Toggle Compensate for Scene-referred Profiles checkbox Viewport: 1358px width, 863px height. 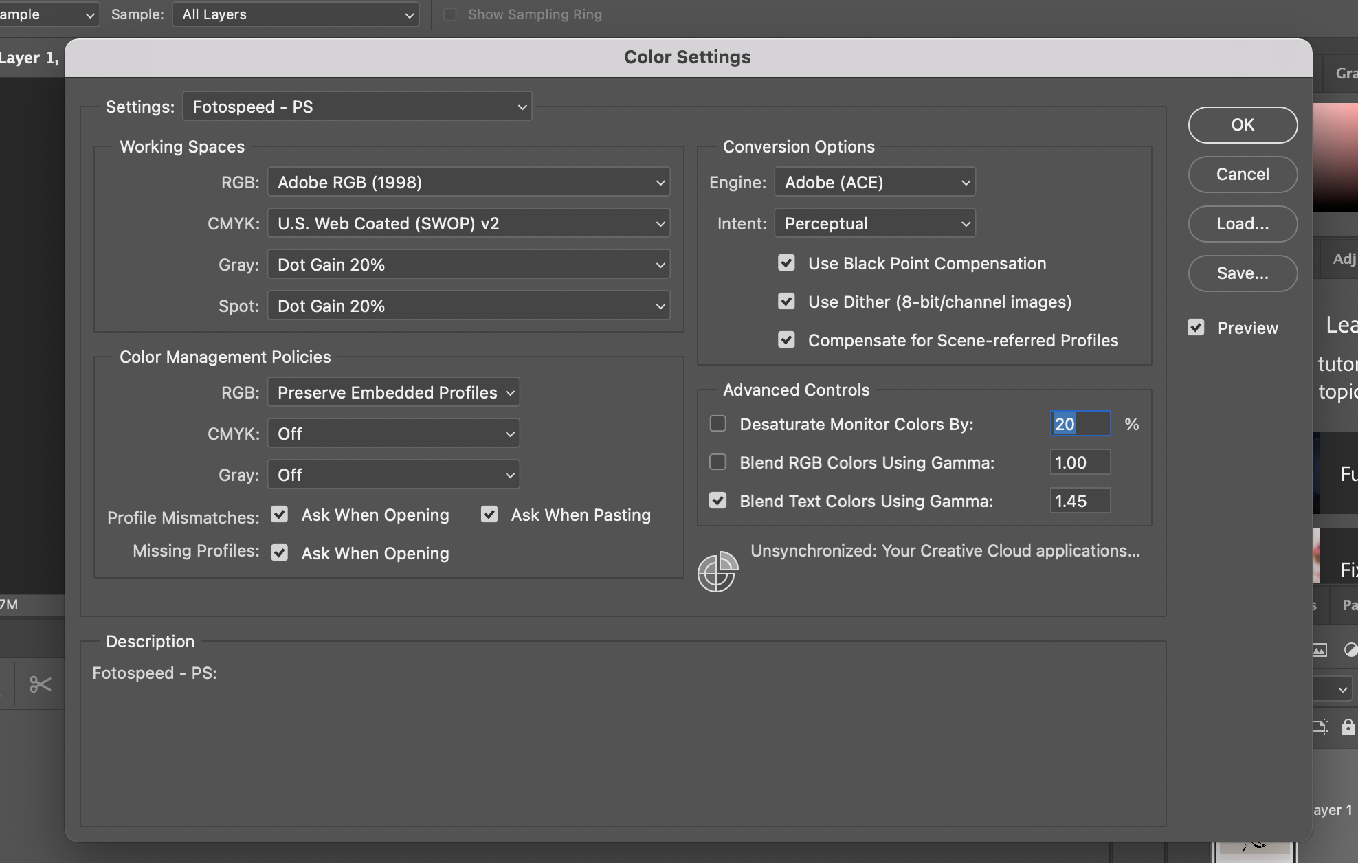point(788,339)
